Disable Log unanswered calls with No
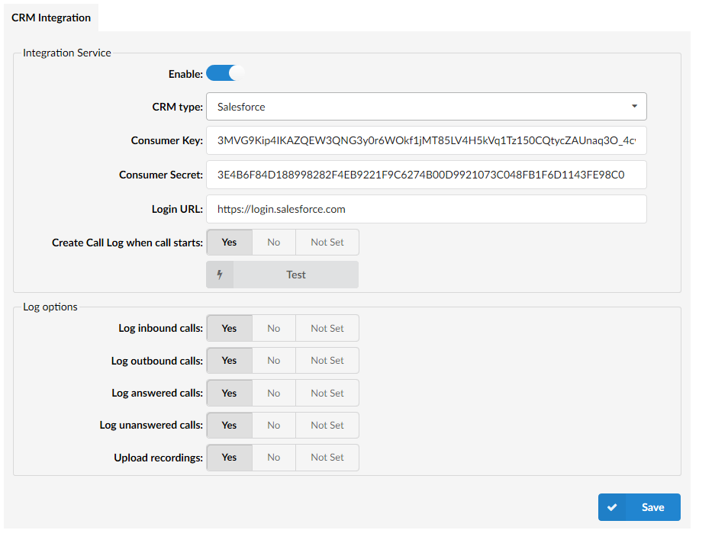This screenshot has height=556, width=728. pos(273,426)
